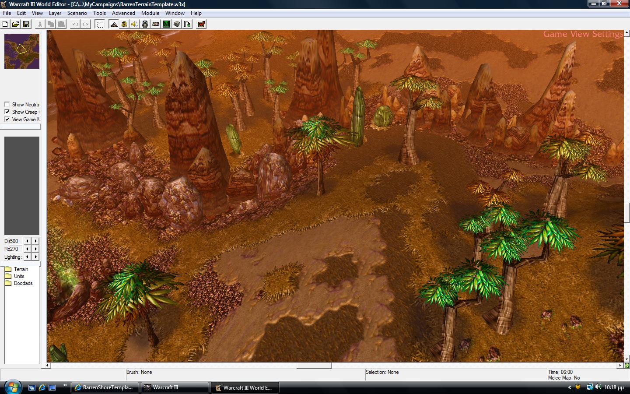Image resolution: width=630 pixels, height=394 pixels.
Task: Click the horizontal scrollbar thumb below viewport
Action: (314, 366)
